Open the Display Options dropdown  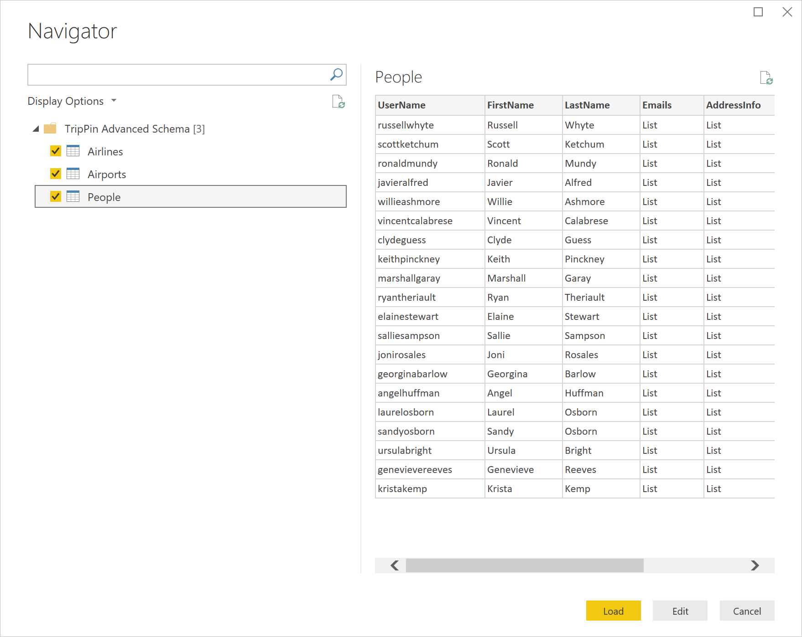click(x=114, y=101)
